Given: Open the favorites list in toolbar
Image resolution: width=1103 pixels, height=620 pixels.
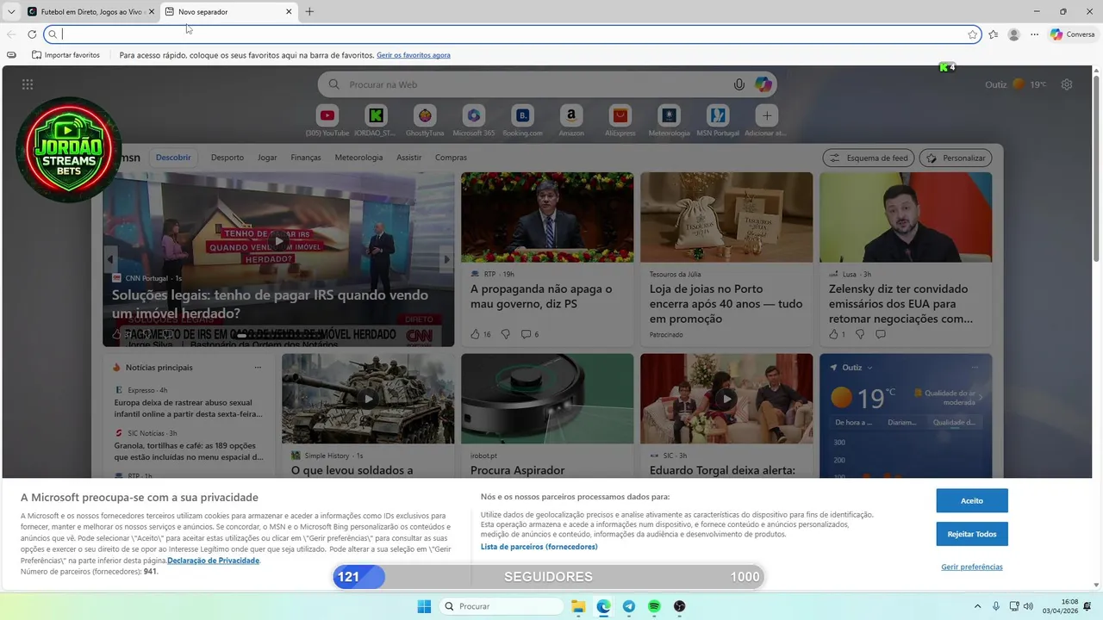Looking at the screenshot, I should (x=994, y=34).
